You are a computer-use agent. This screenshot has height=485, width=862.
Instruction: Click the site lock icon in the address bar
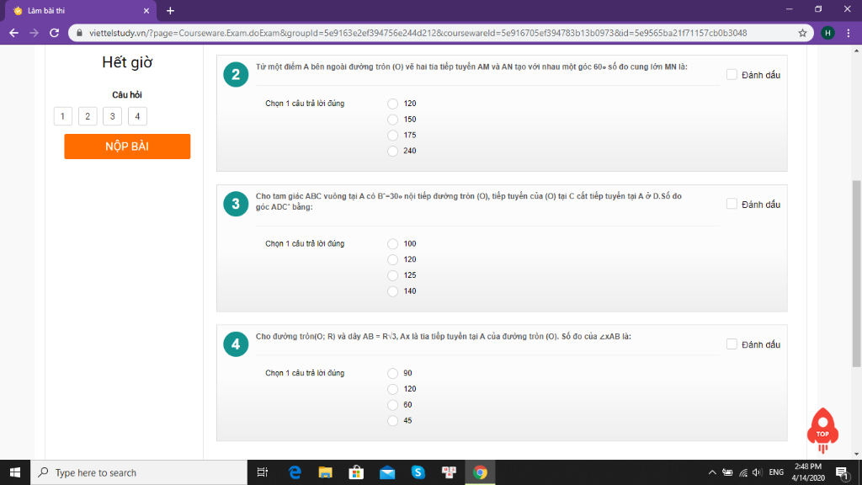[x=79, y=33]
